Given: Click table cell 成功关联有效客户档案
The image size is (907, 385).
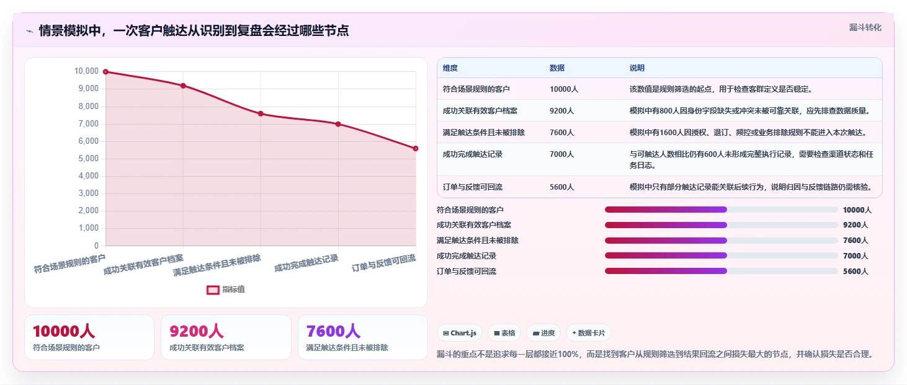Looking at the screenshot, I should coord(480,111).
